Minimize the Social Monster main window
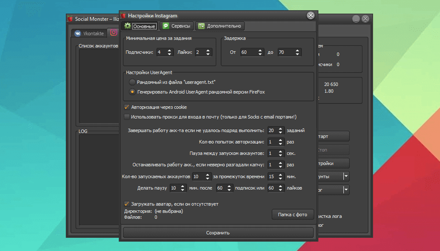440x251 pixels. (x=356, y=19)
